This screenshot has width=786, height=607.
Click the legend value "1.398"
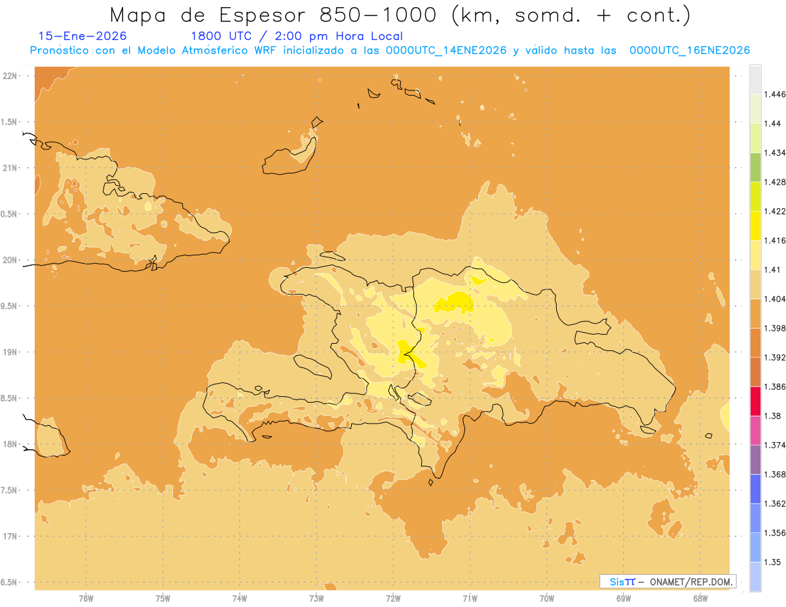coord(774,328)
